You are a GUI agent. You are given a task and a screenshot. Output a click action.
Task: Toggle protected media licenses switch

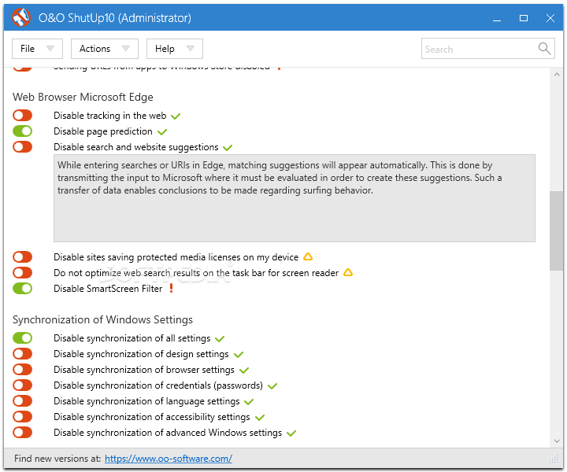(22, 257)
